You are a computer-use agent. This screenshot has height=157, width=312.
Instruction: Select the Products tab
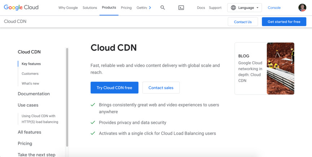click(x=109, y=8)
